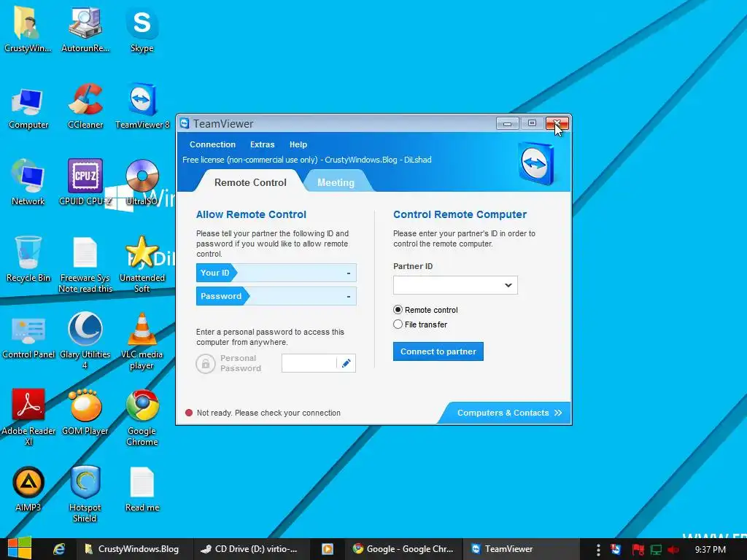Open the Internet Explorer taskbar icon
The image size is (747, 560).
point(59,549)
